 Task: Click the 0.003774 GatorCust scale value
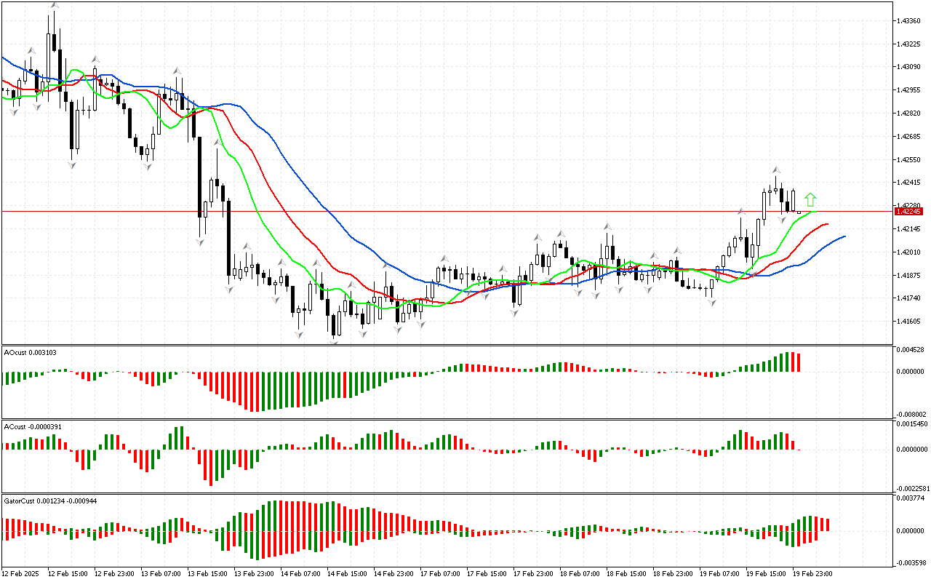tap(911, 498)
